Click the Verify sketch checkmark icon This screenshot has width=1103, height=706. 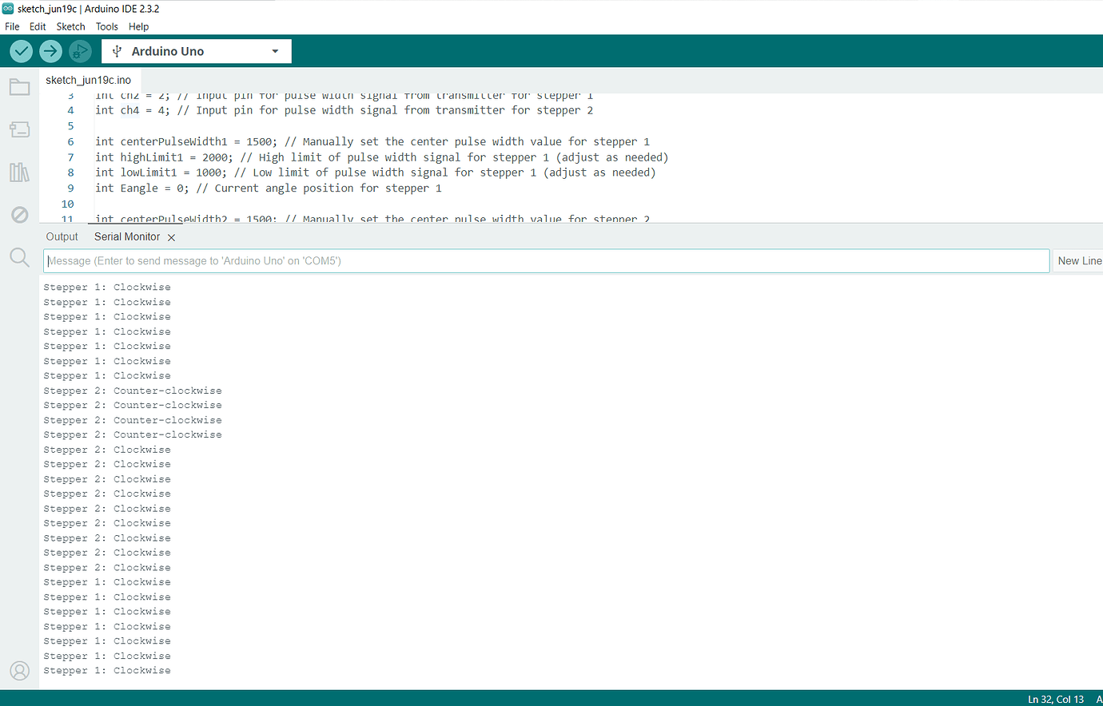21,50
